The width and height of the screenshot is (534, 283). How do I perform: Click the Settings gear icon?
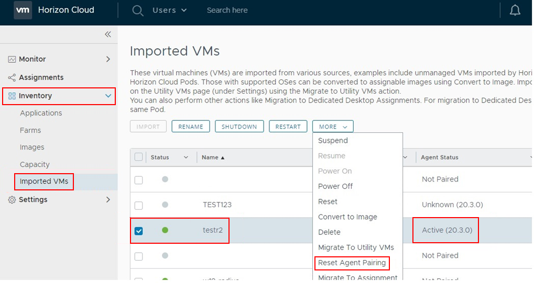click(x=12, y=200)
